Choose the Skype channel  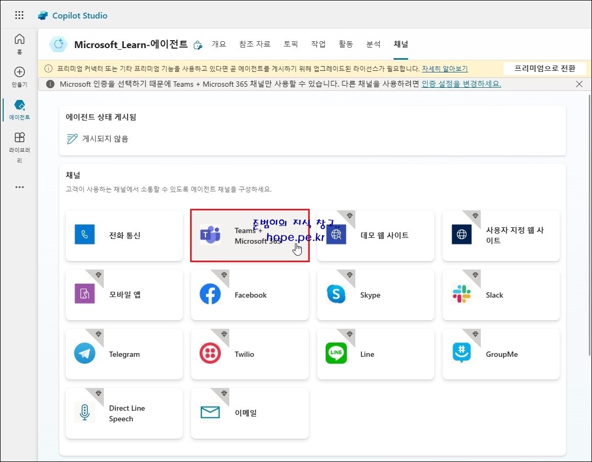click(x=375, y=294)
